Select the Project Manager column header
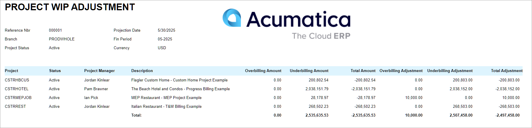 click(x=99, y=71)
